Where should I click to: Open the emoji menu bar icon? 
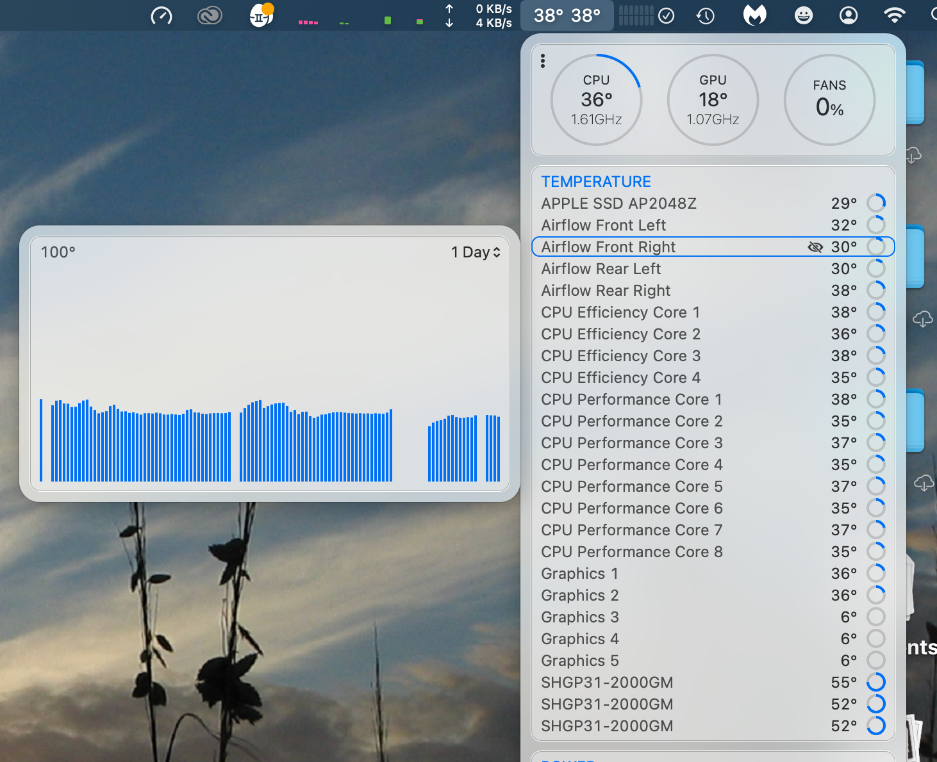pyautogui.click(x=803, y=15)
